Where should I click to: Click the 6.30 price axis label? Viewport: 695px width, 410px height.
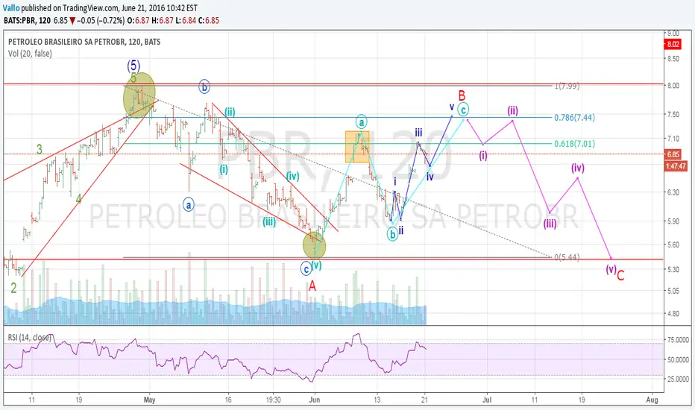point(673,192)
